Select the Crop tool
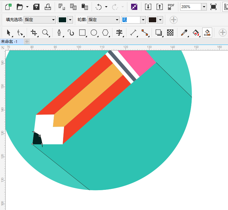 (x=34, y=33)
